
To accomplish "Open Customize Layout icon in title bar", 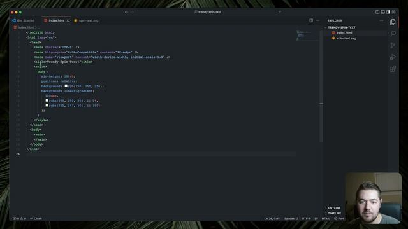I will pos(394,12).
